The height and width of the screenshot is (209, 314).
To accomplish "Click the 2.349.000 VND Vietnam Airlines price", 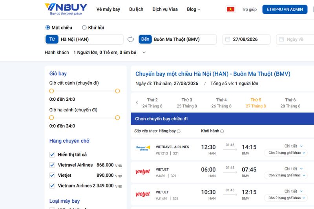I will tap(107, 185).
